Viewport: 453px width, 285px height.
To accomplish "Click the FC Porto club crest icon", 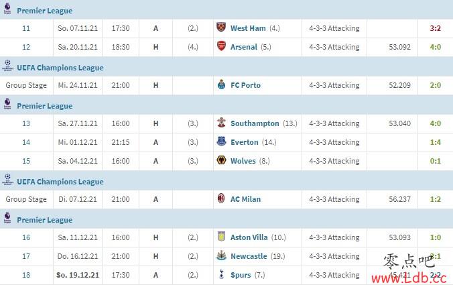I will pyautogui.click(x=221, y=84).
